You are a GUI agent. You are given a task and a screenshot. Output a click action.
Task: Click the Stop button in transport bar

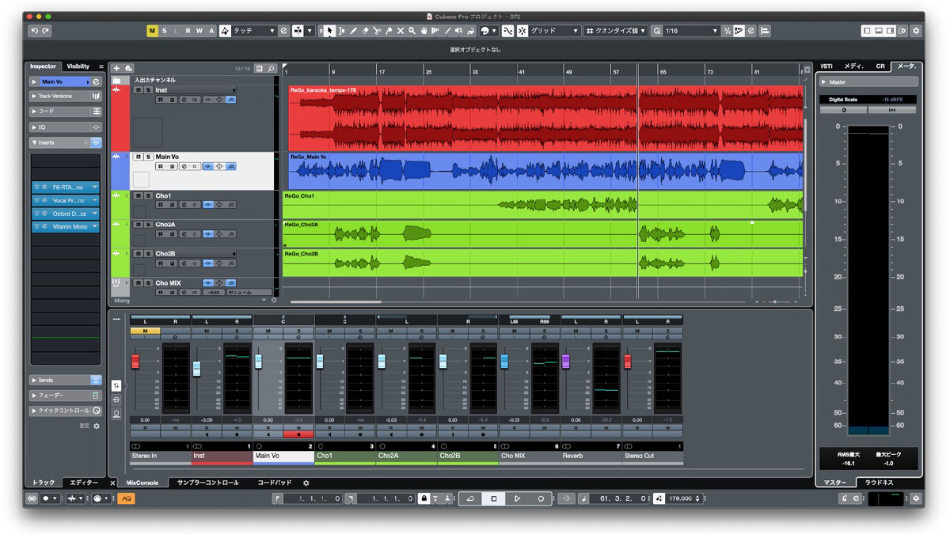(x=494, y=498)
